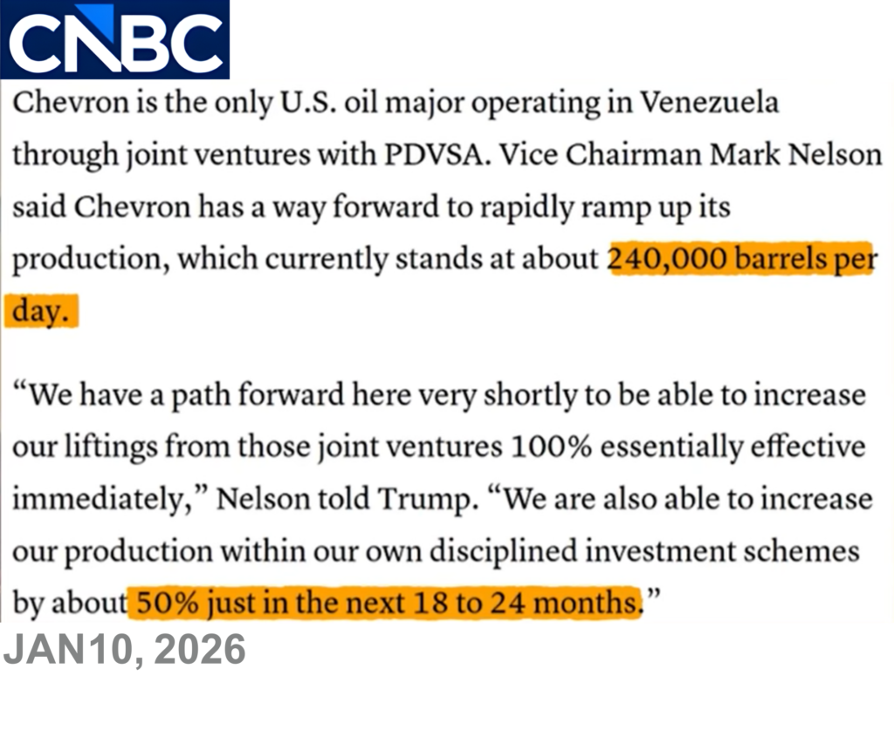
Task: Click the phrase "Nelson told Trump"
Action: tap(344, 499)
